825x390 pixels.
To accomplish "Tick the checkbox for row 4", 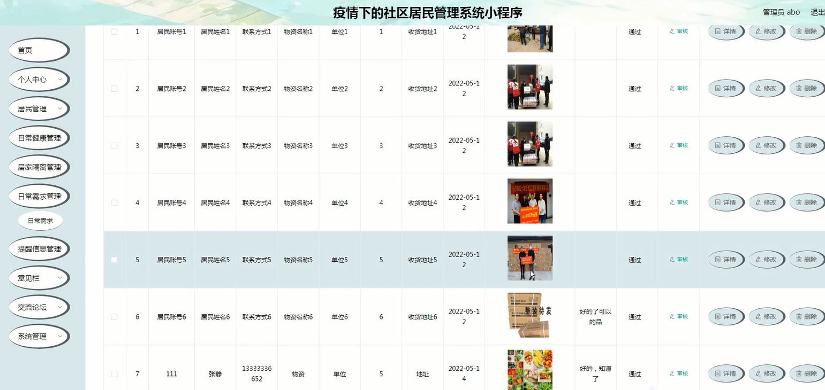I will 114,203.
